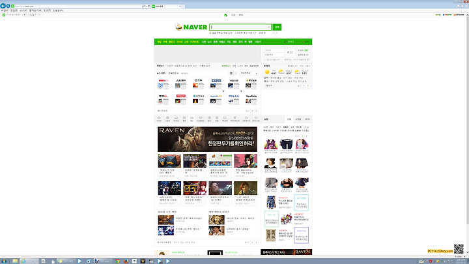The image size is (469, 264).
Task: Click the page vertical scrollbar
Action: (468, 135)
